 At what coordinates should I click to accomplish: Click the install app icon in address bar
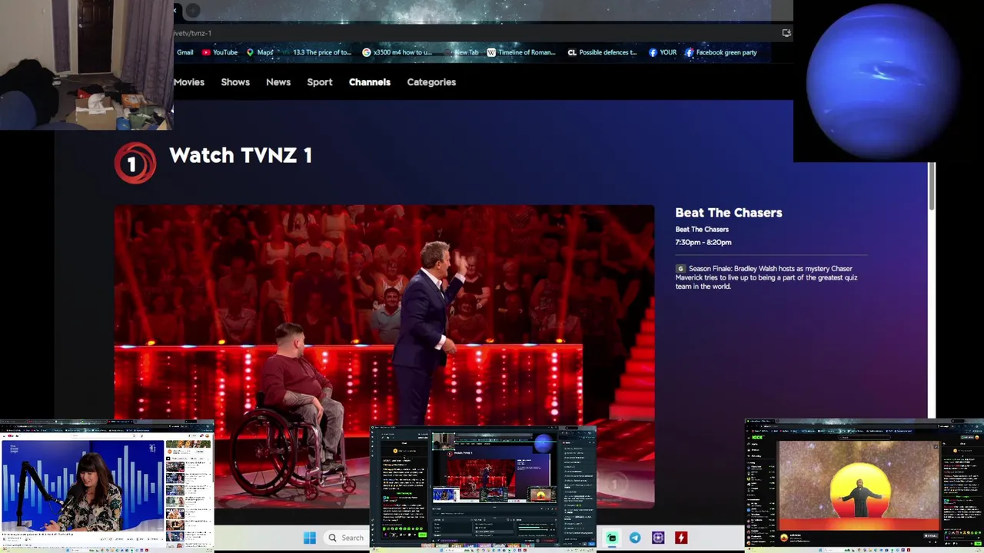click(x=786, y=33)
